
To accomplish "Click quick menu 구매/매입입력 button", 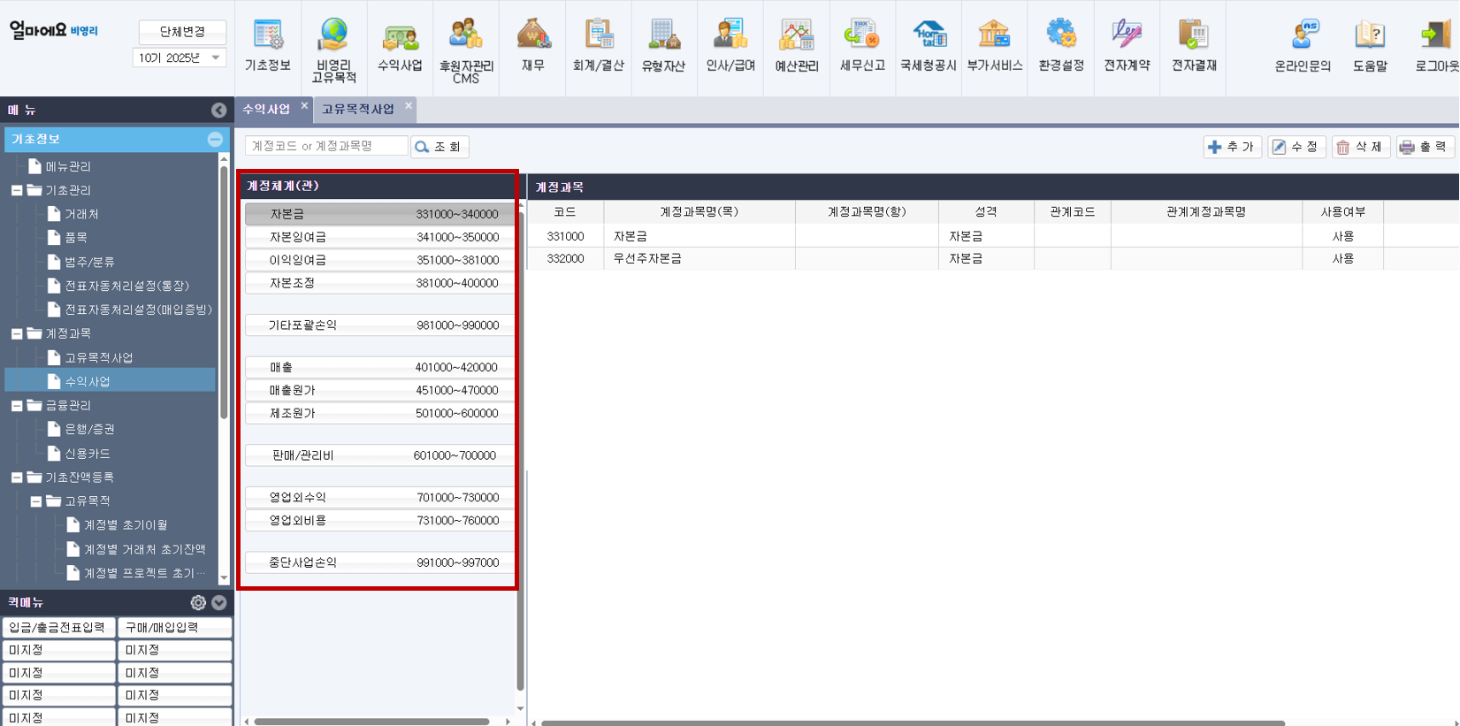I will (x=174, y=627).
